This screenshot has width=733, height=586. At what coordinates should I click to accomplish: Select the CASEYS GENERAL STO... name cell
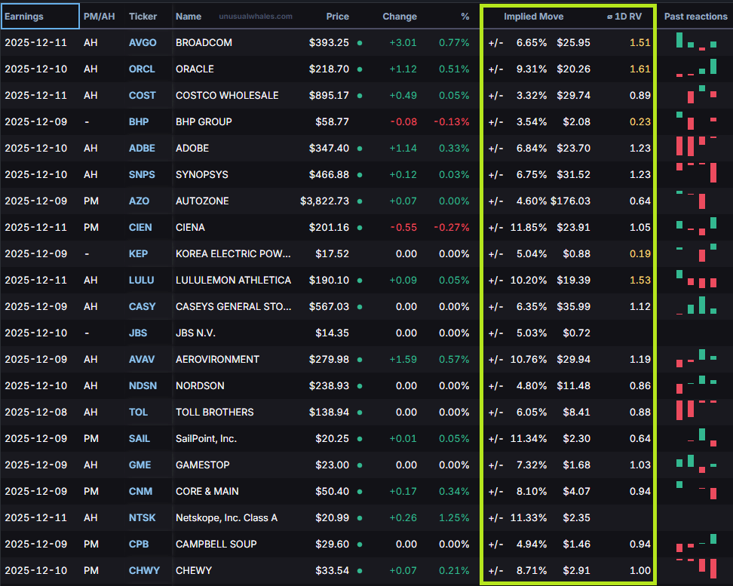(x=233, y=306)
